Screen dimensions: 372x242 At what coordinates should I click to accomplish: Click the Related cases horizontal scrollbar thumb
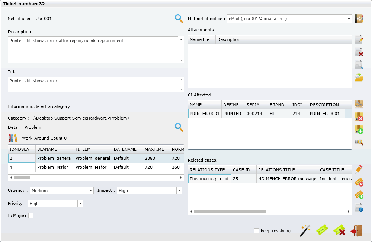click(x=230, y=211)
